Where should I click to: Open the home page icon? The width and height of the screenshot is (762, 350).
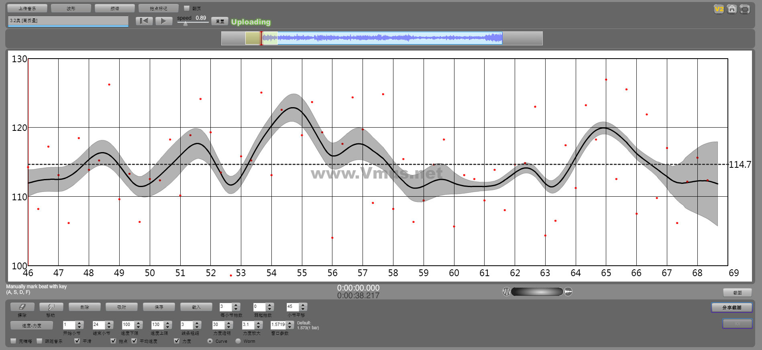[x=732, y=9]
